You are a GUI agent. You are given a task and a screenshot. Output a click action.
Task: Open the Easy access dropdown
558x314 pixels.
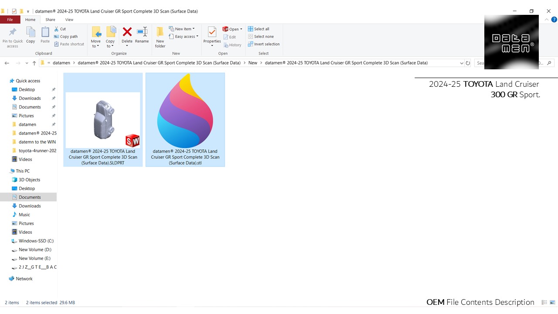click(184, 37)
